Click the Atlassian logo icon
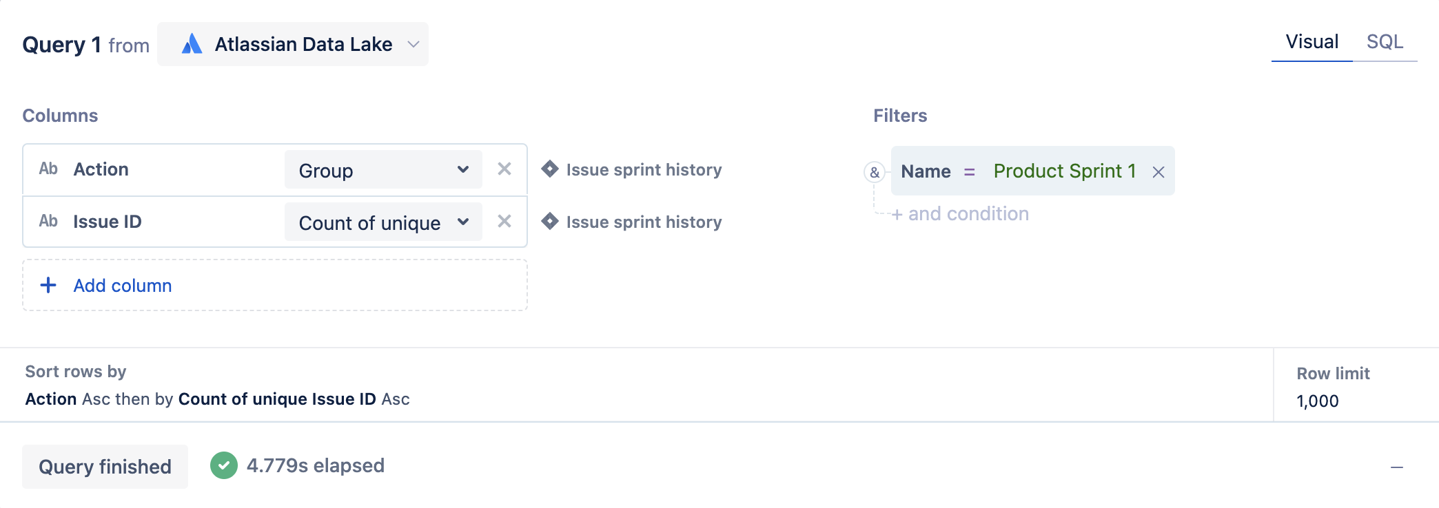The width and height of the screenshot is (1439, 508). 192,44
